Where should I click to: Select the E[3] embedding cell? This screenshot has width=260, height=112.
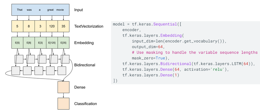click(x=40, y=43)
